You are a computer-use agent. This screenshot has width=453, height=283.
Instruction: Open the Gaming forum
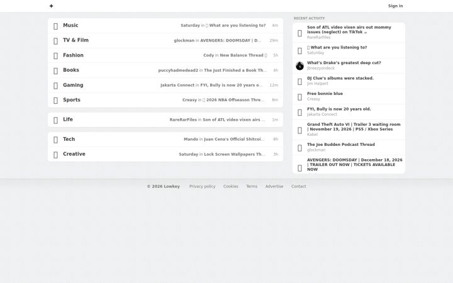[x=73, y=85]
